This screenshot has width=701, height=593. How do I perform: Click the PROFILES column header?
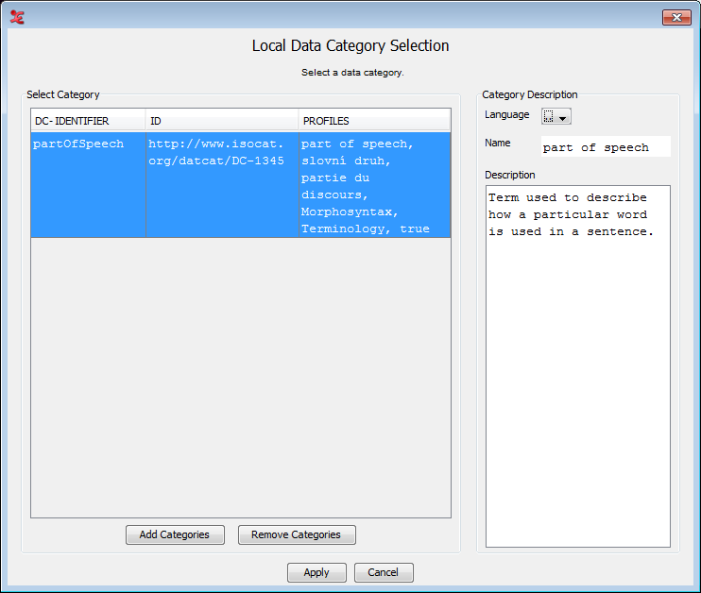point(374,121)
